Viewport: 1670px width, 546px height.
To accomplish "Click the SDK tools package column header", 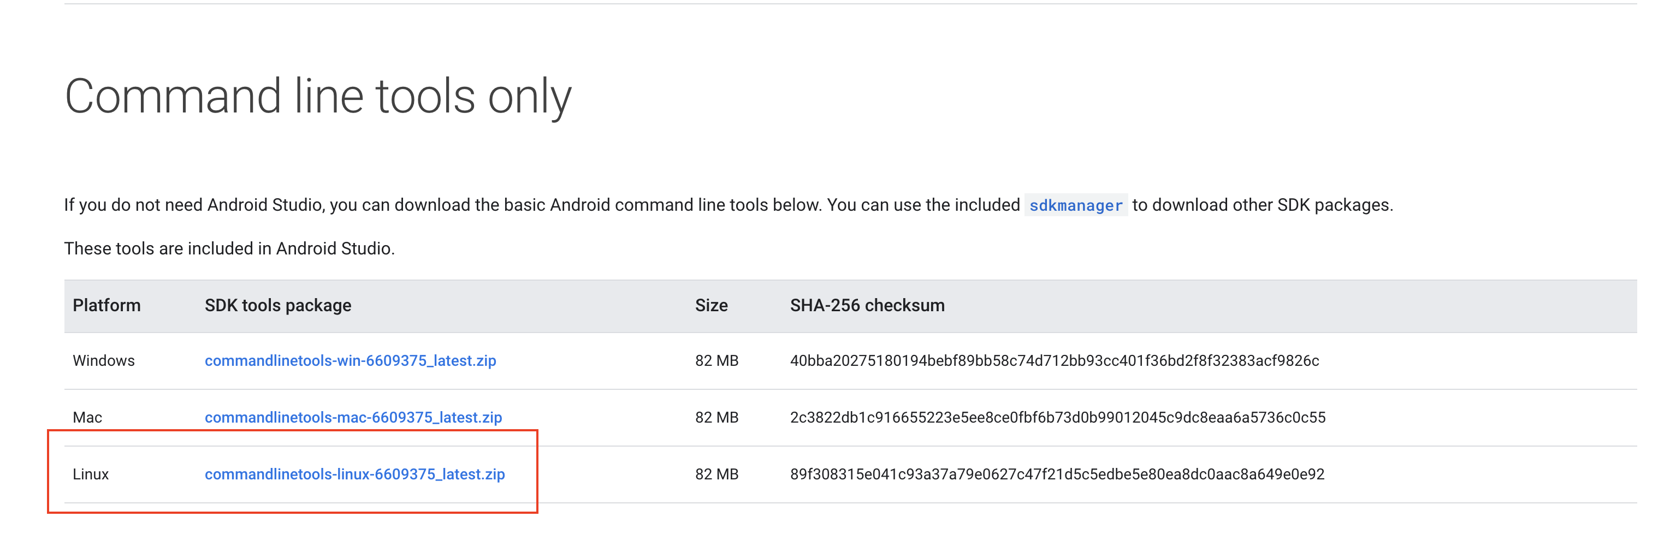I will (x=277, y=305).
